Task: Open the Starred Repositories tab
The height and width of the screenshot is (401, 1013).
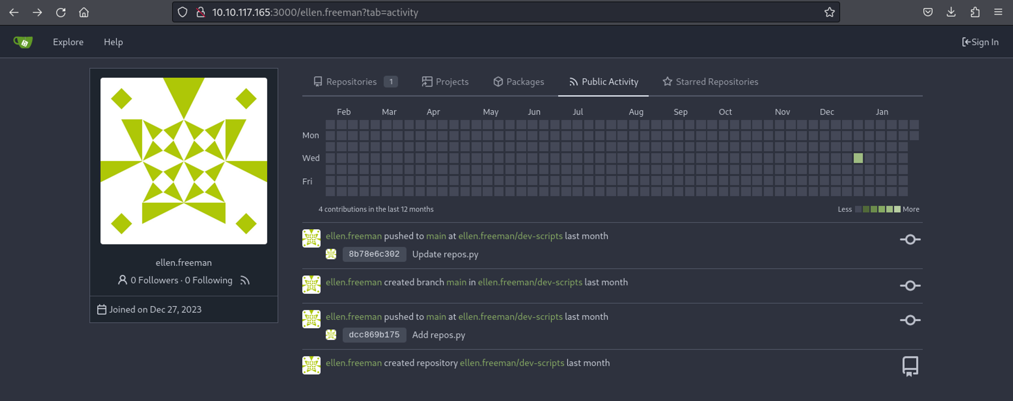Action: click(711, 82)
